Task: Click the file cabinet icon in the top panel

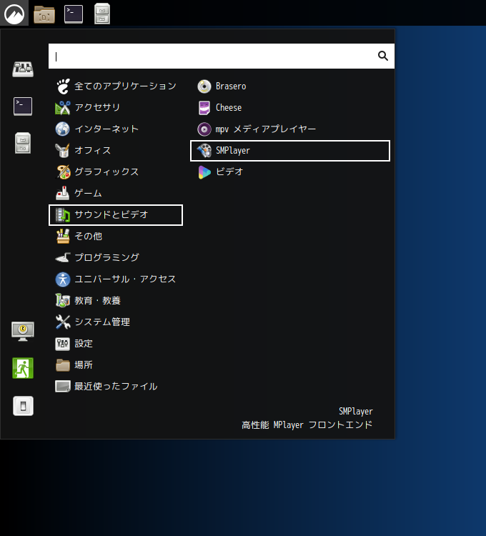Action: tap(102, 14)
